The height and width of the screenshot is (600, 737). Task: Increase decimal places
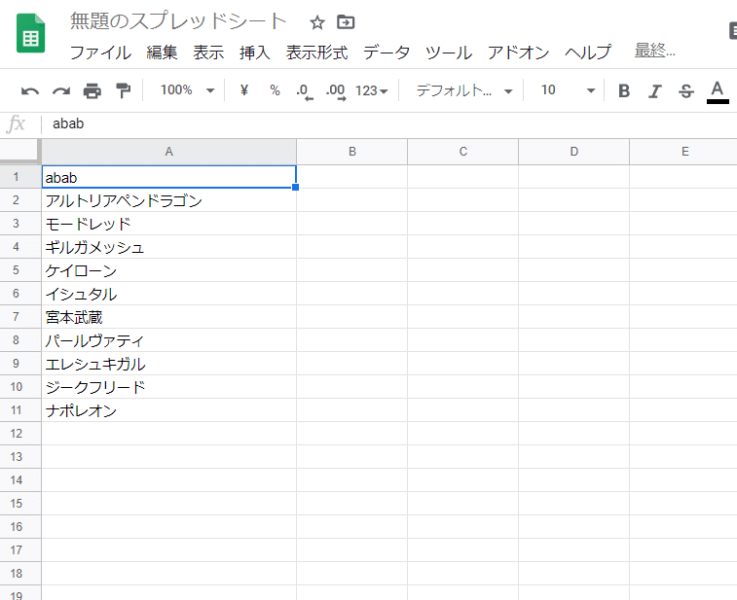336,91
